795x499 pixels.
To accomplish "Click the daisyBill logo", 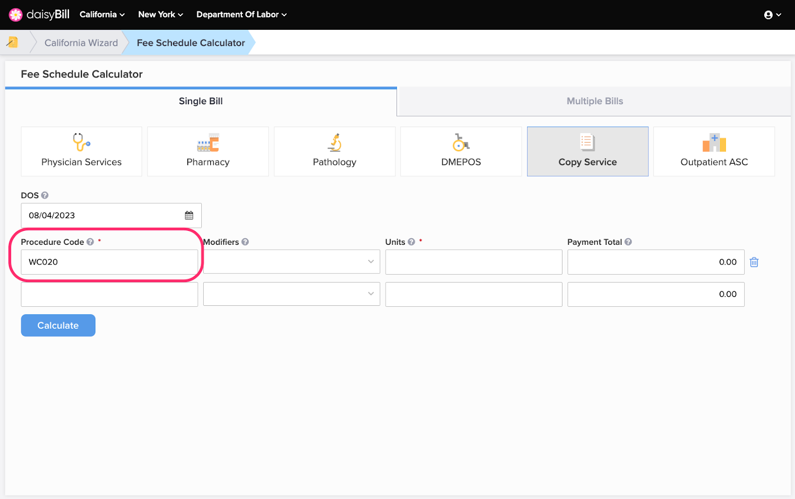I will point(39,14).
